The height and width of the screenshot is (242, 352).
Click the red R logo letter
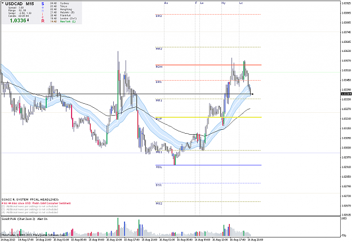(43, 21)
